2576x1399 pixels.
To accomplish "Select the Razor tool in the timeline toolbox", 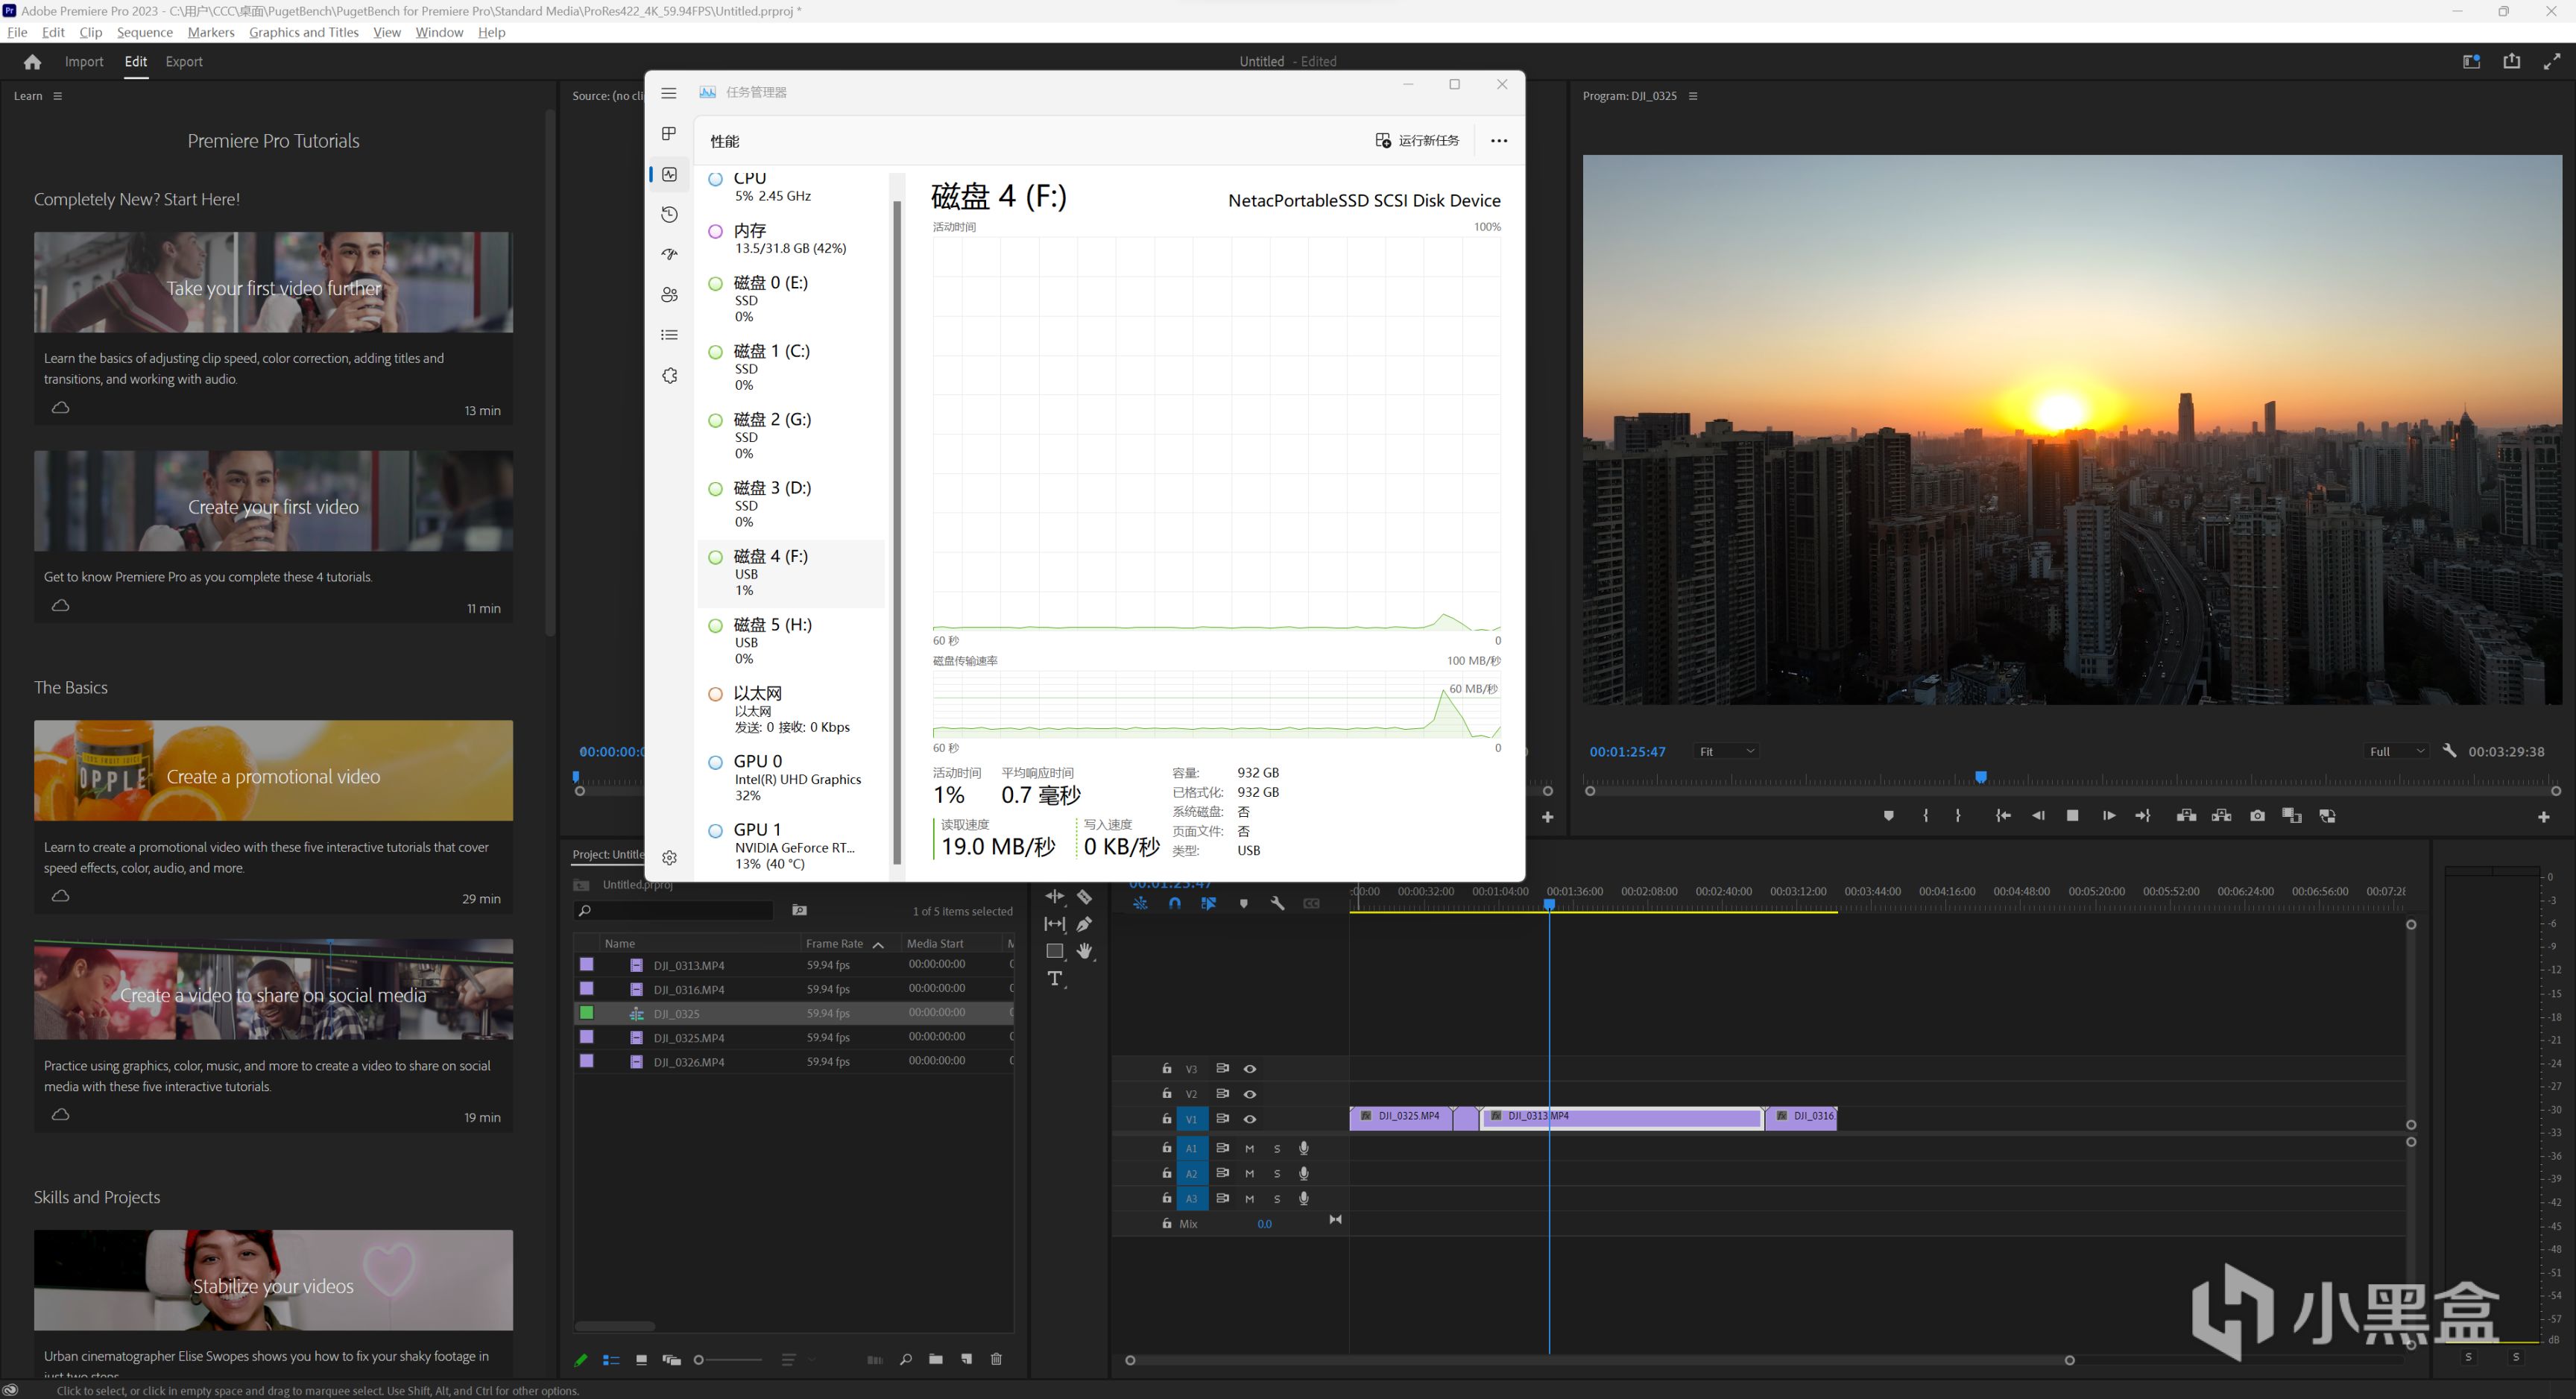I will (x=1084, y=897).
